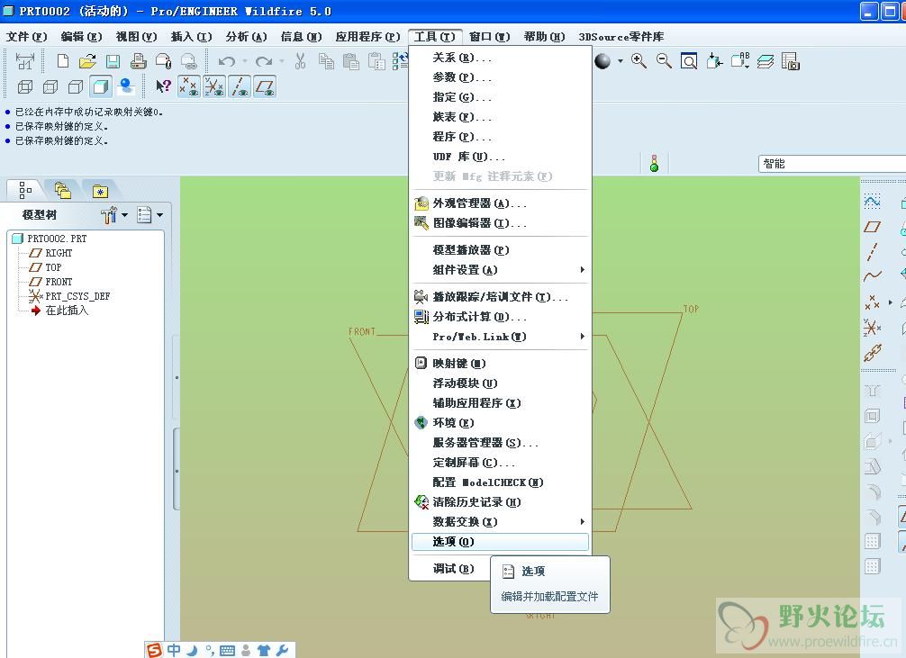Click the sketch tool in right toolbar
The image size is (906, 658).
pyautogui.click(x=872, y=201)
